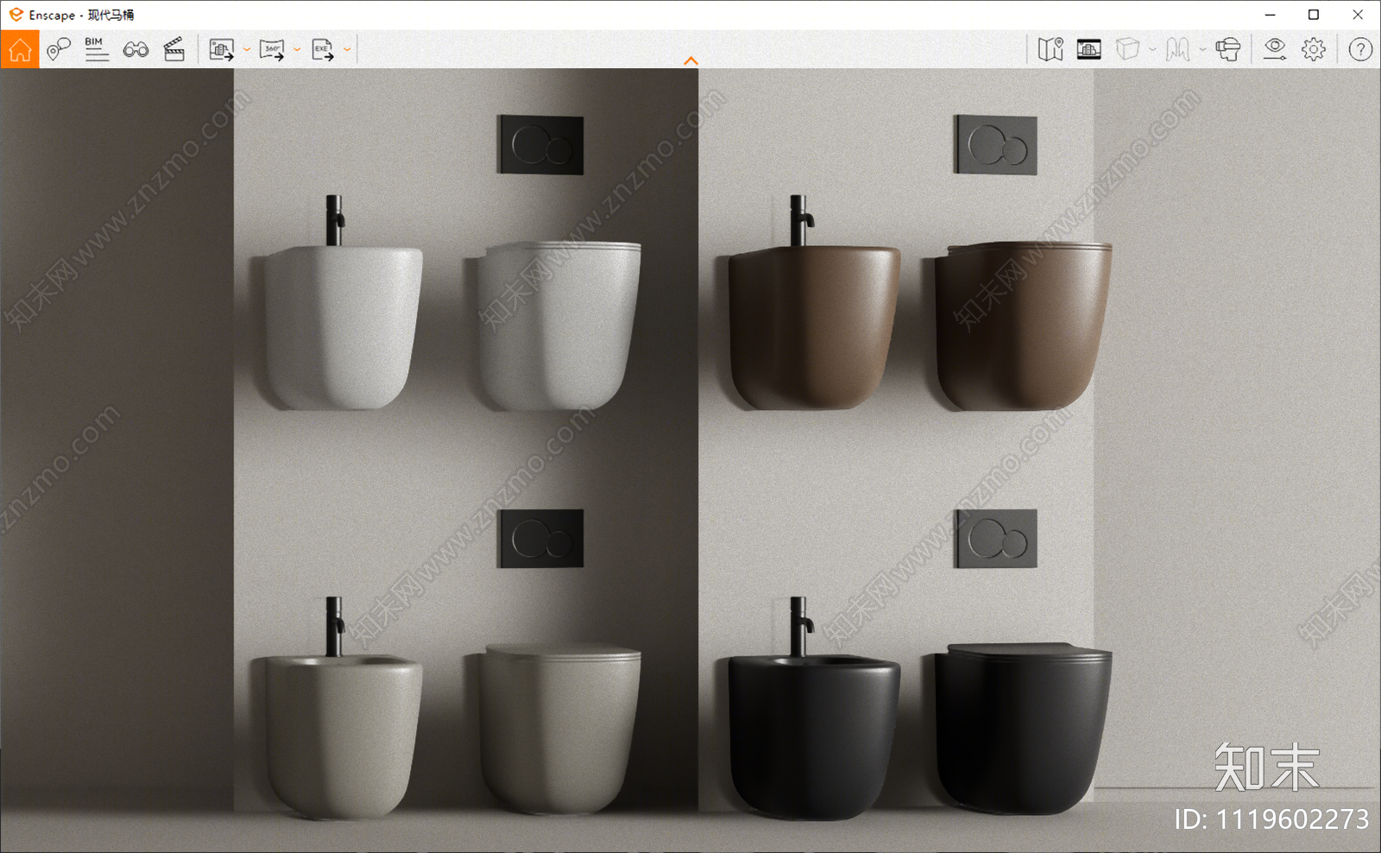
Task: Export a 360 degree panorama
Action: click(272, 49)
